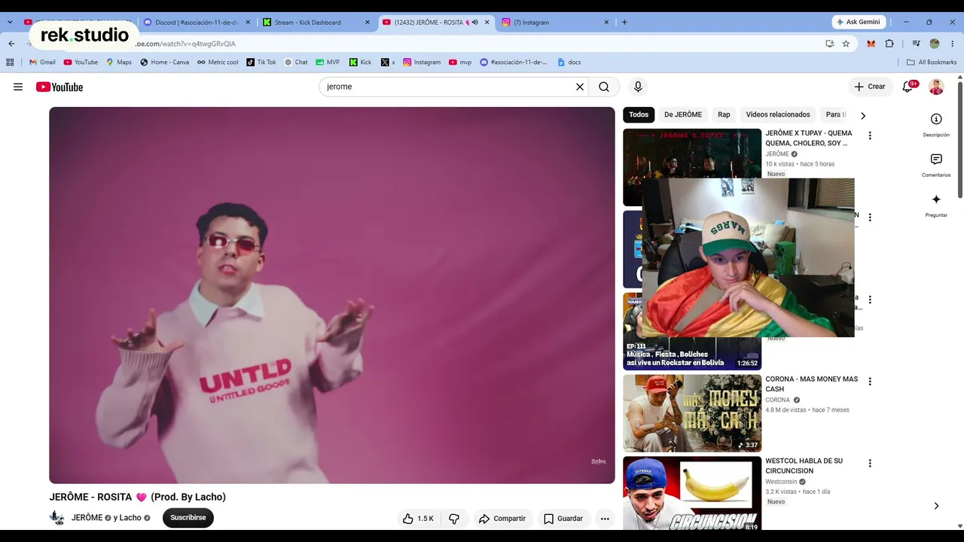The height and width of the screenshot is (542, 964).
Task: Open Chrome extensions puzzle icon
Action: point(889,44)
